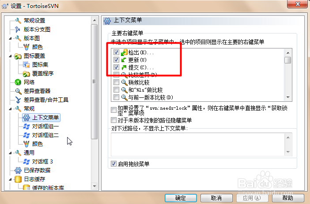
Task: Click the 网络 globe icon
Action: pos(18,82)
